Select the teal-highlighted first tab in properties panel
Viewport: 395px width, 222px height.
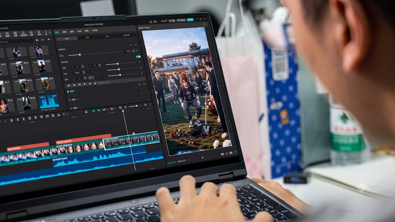click(57, 32)
